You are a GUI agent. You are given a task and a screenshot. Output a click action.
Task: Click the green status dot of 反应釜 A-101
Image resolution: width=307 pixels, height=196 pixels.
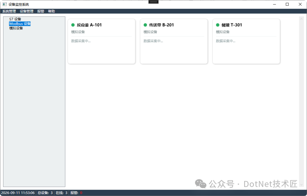73,25
